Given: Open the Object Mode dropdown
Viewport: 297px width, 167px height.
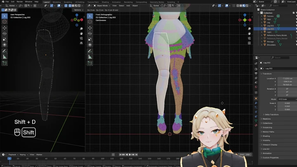Looking at the screenshot, I should 102,6.
